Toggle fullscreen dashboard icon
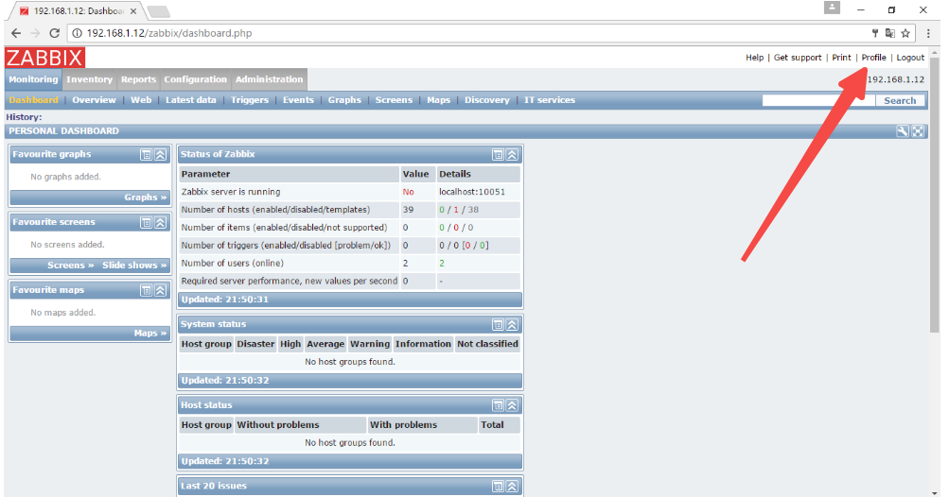The width and height of the screenshot is (949, 497). [918, 131]
